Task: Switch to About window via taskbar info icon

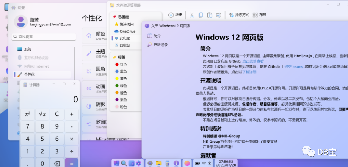Action: 176,164
